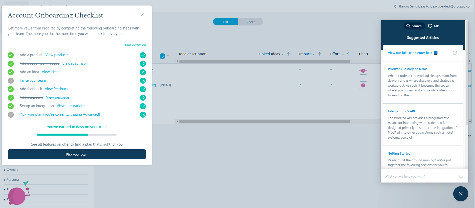
Task: Open Getting Started article
Action: [x=399, y=154]
